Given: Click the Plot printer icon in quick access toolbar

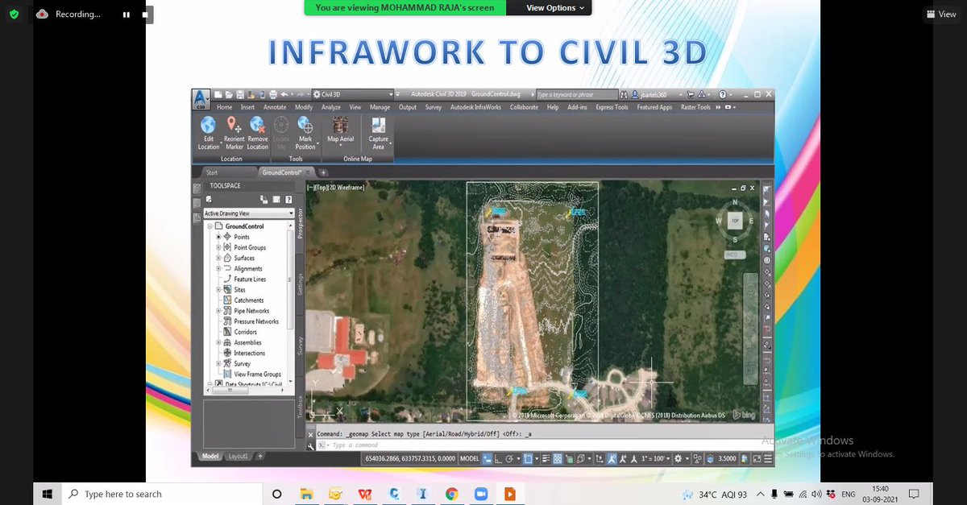Looking at the screenshot, I should pyautogui.click(x=273, y=94).
